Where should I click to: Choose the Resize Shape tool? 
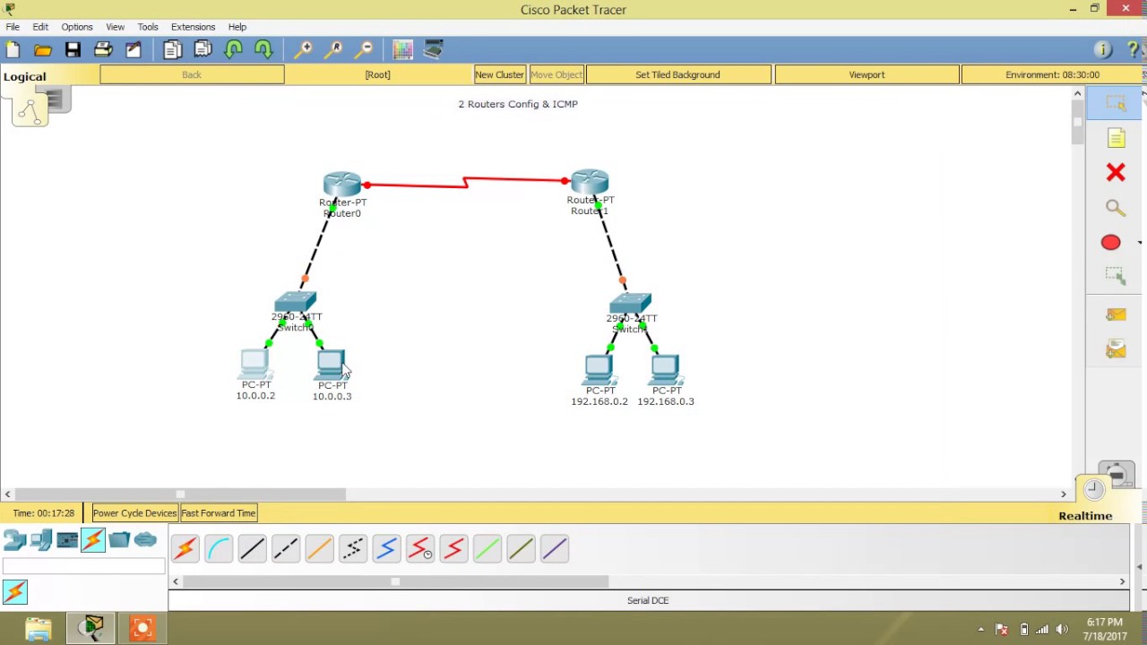(1116, 277)
